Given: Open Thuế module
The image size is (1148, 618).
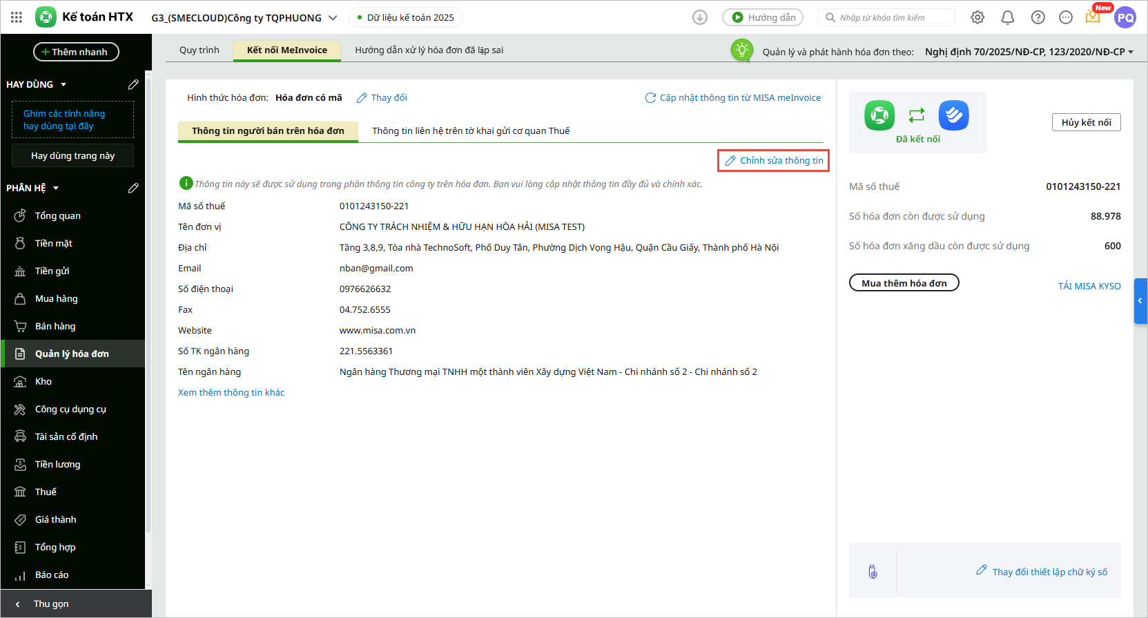Looking at the screenshot, I should (x=72, y=492).
